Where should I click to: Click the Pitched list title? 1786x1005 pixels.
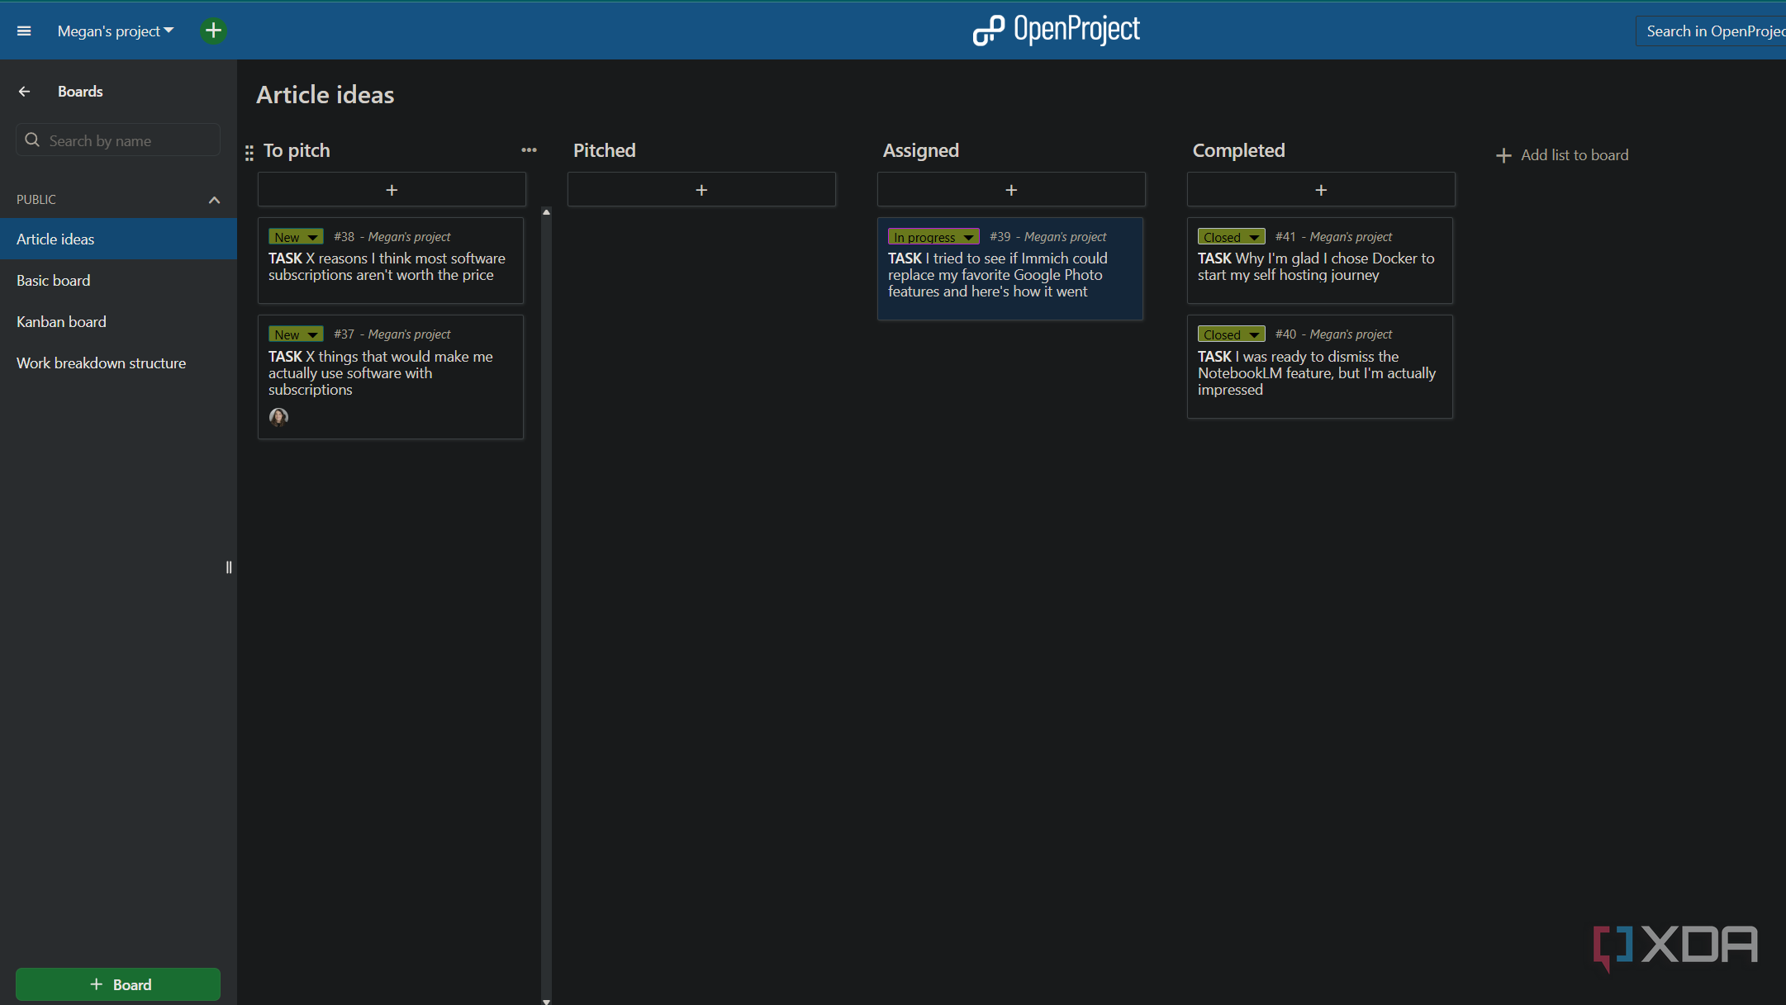(605, 150)
